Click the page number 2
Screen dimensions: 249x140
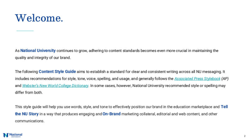click(245, 136)
